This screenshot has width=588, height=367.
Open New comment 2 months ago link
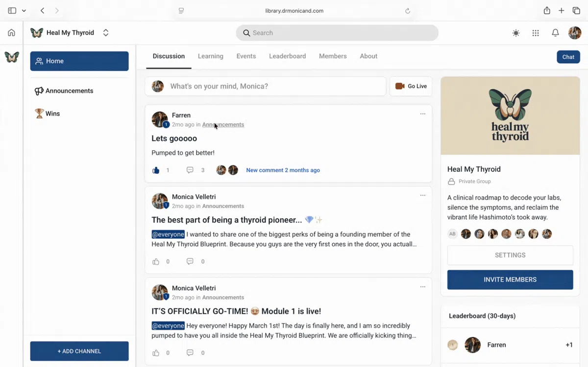point(283,170)
